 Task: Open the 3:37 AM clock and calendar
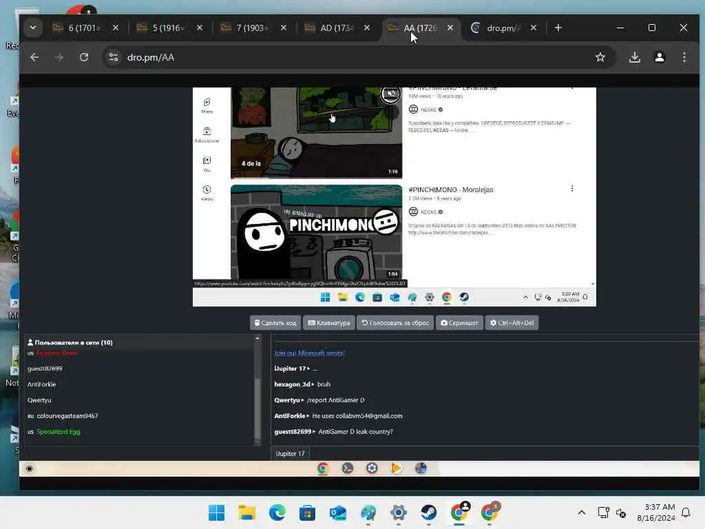point(656,512)
